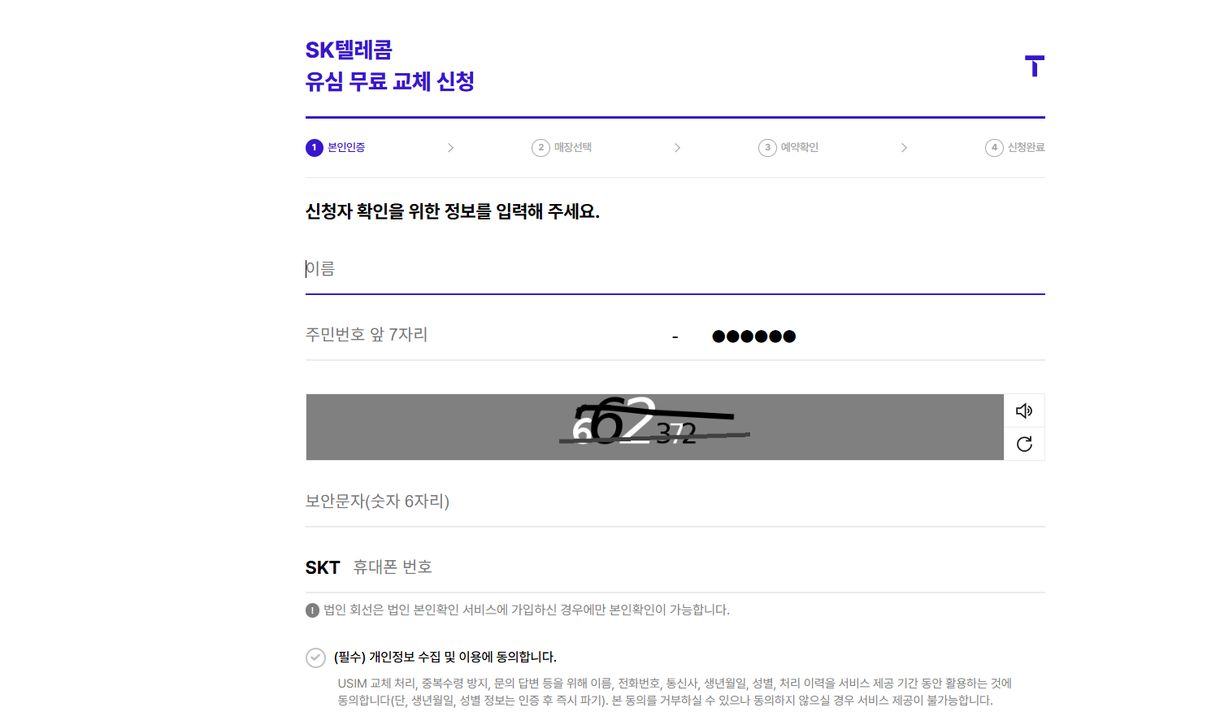Check (필수) 개인정보 수집 및 이용 동의 checkbox
This screenshot has width=1207, height=712.
[x=315, y=658]
